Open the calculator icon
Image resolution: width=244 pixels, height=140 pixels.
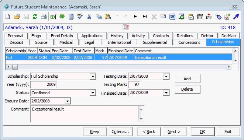[71, 17]
